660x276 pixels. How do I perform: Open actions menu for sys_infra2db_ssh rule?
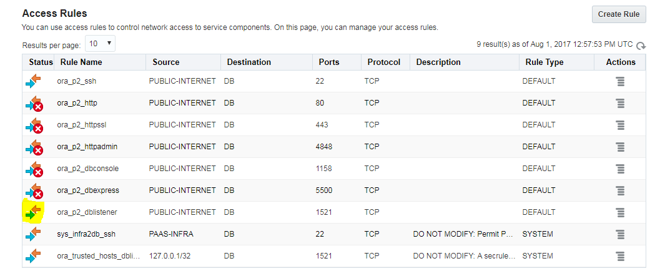coord(620,234)
